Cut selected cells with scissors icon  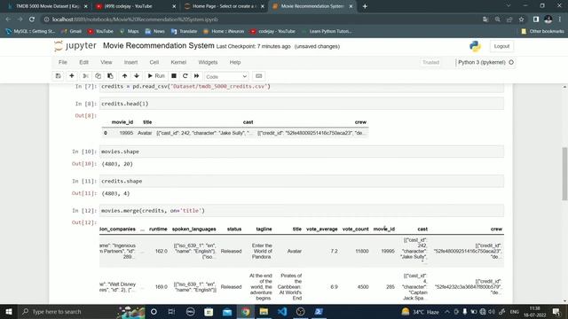pyautogui.click(x=85, y=76)
